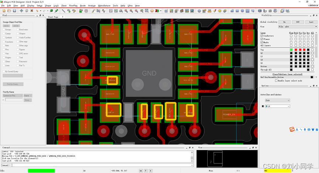Click the Add Connect route icon
The height and width of the screenshot is (173, 319).
[93, 11]
